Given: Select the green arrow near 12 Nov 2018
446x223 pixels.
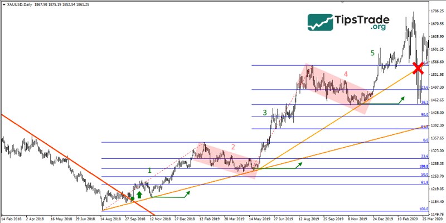Looking at the screenshot, I should click(170, 196).
